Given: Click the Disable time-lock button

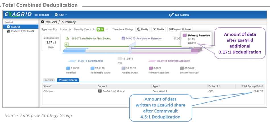Looking at the screenshot, I should (x=158, y=29).
